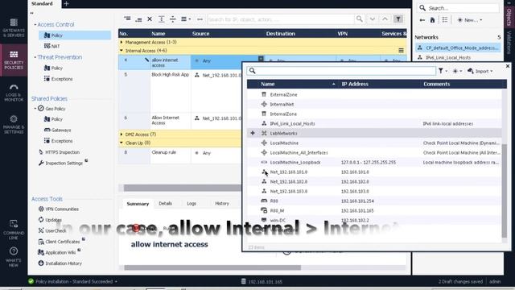
Task: Open Manage & Settings view
Action: point(14,124)
